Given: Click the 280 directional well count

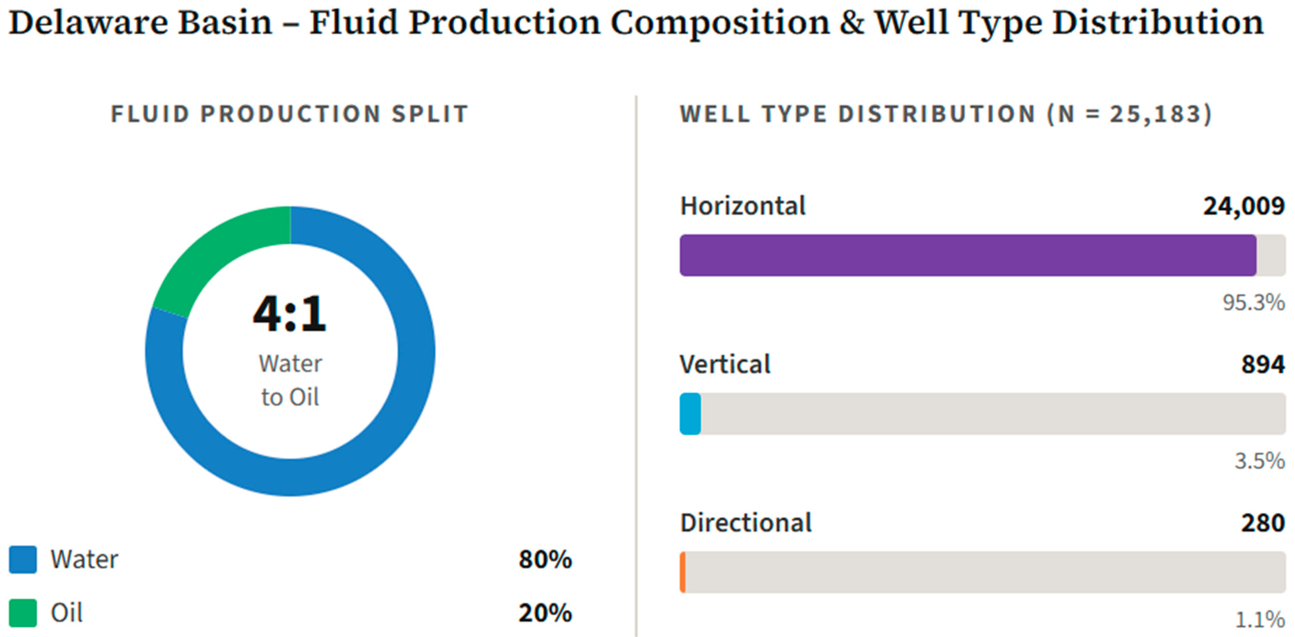Looking at the screenshot, I should (1263, 523).
